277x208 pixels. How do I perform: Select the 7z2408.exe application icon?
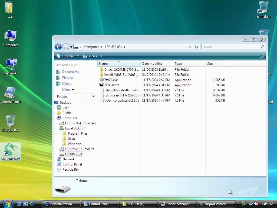(102, 85)
